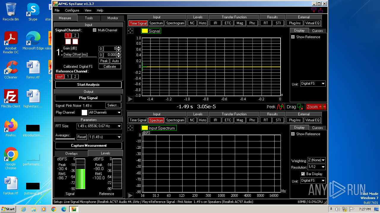The height and width of the screenshot is (213, 380).
Task: Click Play Signal button
Action: (88, 98)
